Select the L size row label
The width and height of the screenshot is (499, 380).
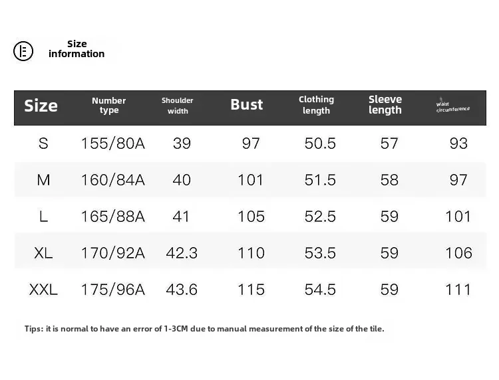tap(43, 217)
